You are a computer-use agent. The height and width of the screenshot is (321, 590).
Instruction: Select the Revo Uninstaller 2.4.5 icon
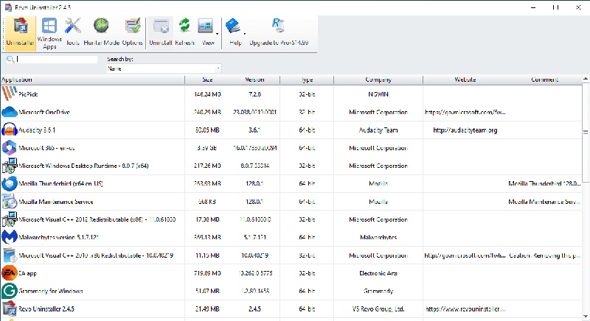(x=9, y=309)
